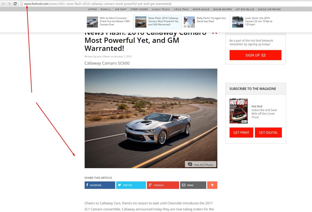The width and height of the screenshot is (312, 212).
Task: Click the GET DIGITAL subscription button
Action: coord(268,133)
